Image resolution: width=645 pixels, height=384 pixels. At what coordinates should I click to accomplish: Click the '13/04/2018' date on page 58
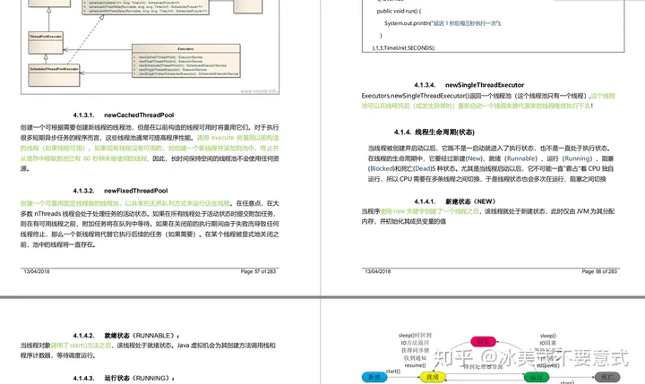coord(378,271)
